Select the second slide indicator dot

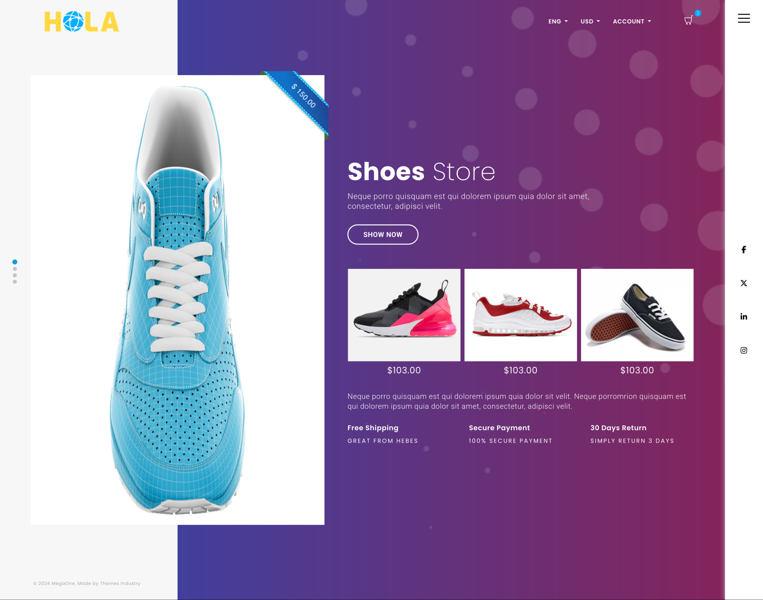15,269
